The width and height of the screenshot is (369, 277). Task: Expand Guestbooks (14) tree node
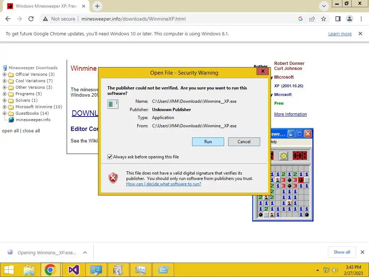4,113
